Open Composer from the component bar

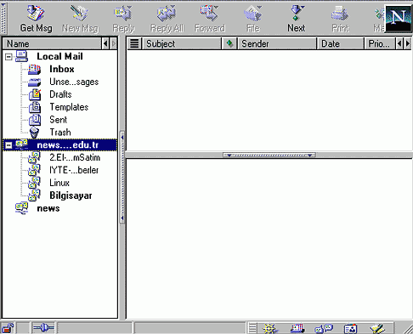point(377,328)
